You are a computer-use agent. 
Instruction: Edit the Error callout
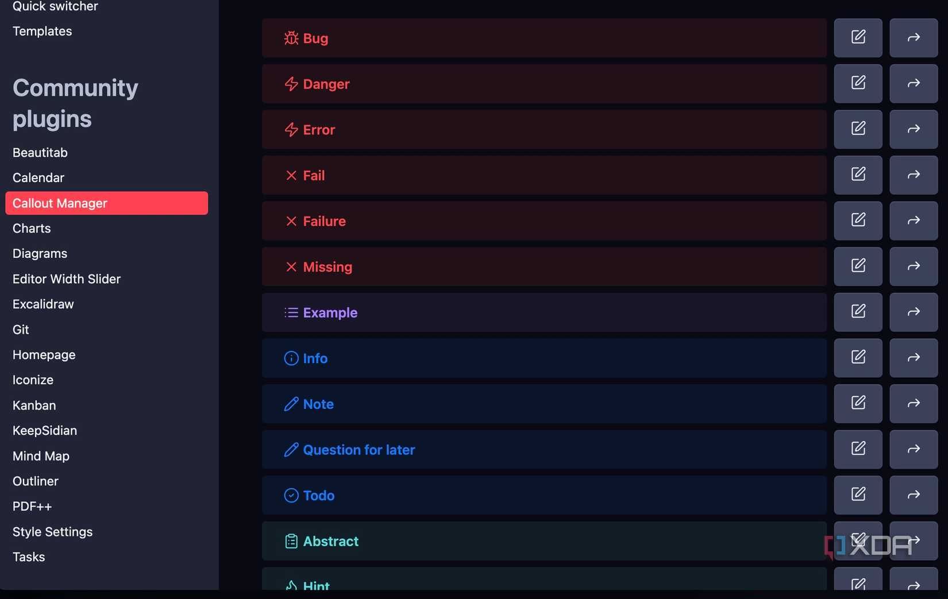pos(858,129)
